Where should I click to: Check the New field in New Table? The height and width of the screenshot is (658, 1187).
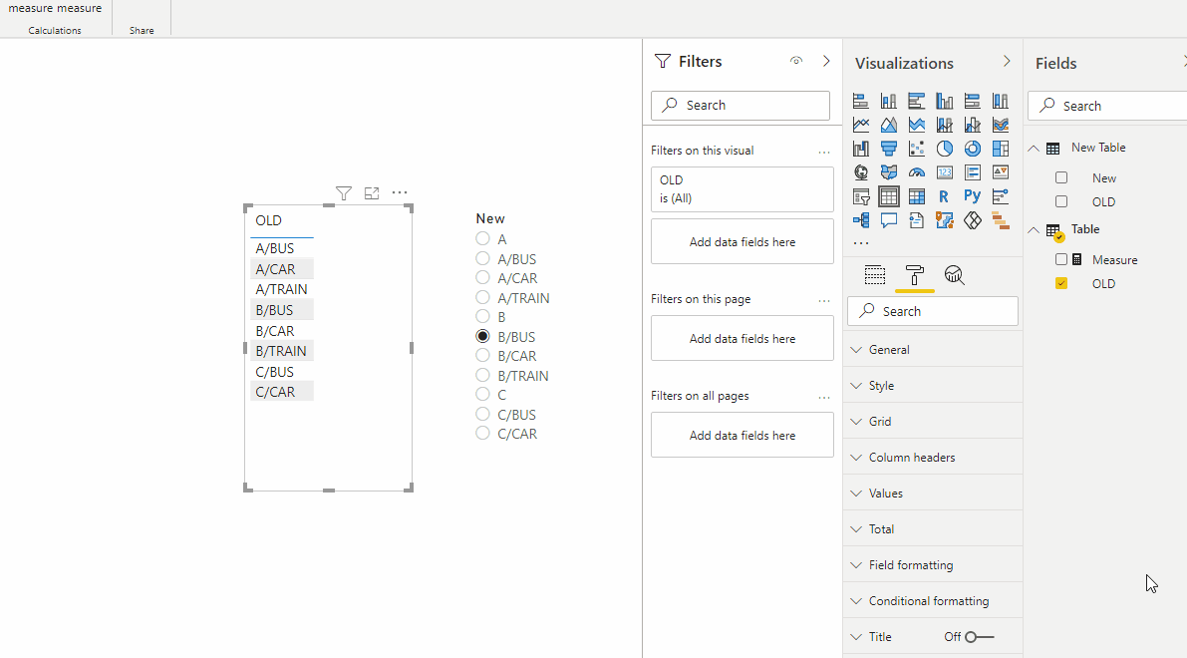pos(1061,177)
